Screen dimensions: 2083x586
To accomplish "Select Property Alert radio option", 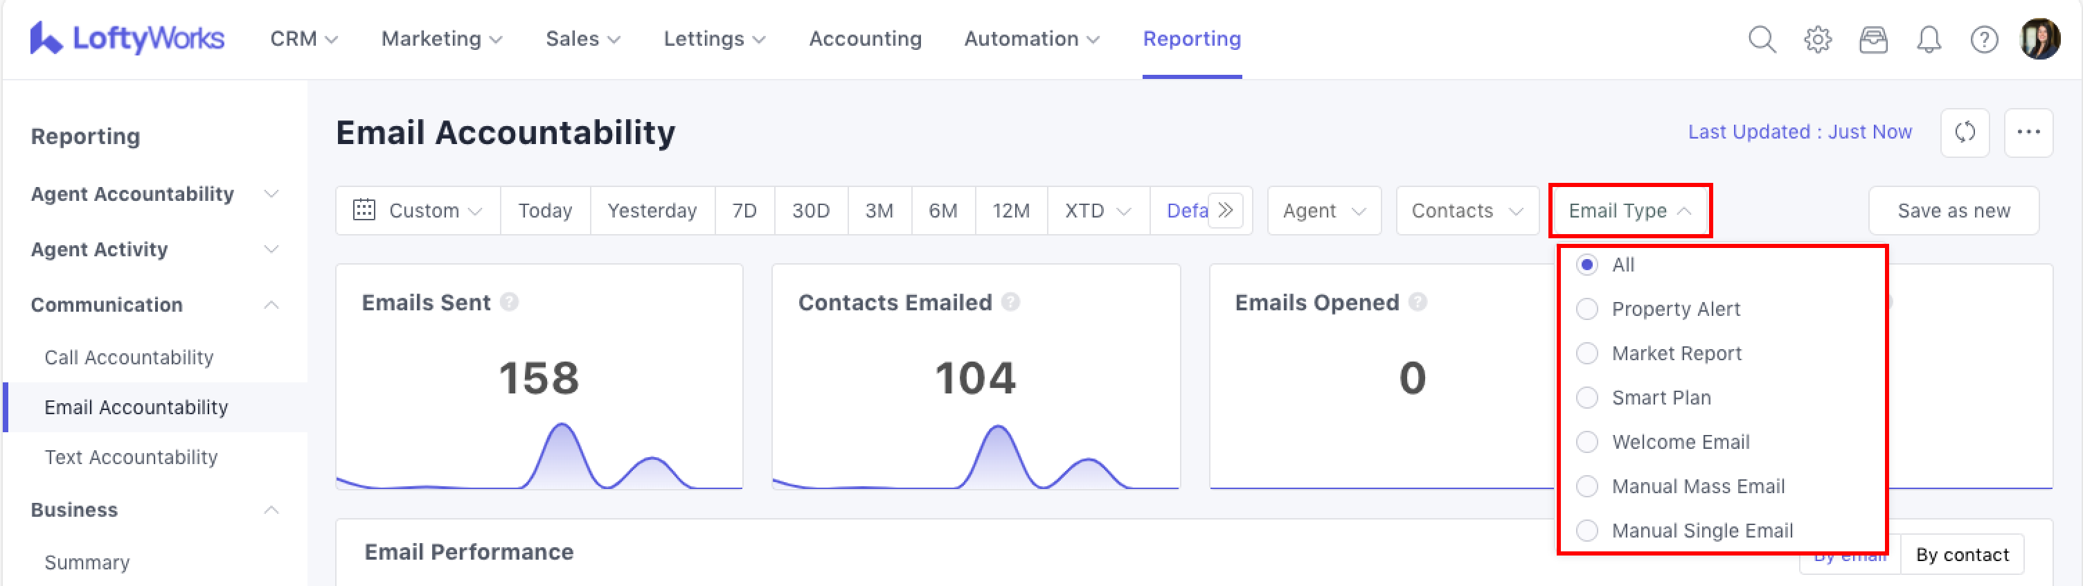I will (1586, 309).
